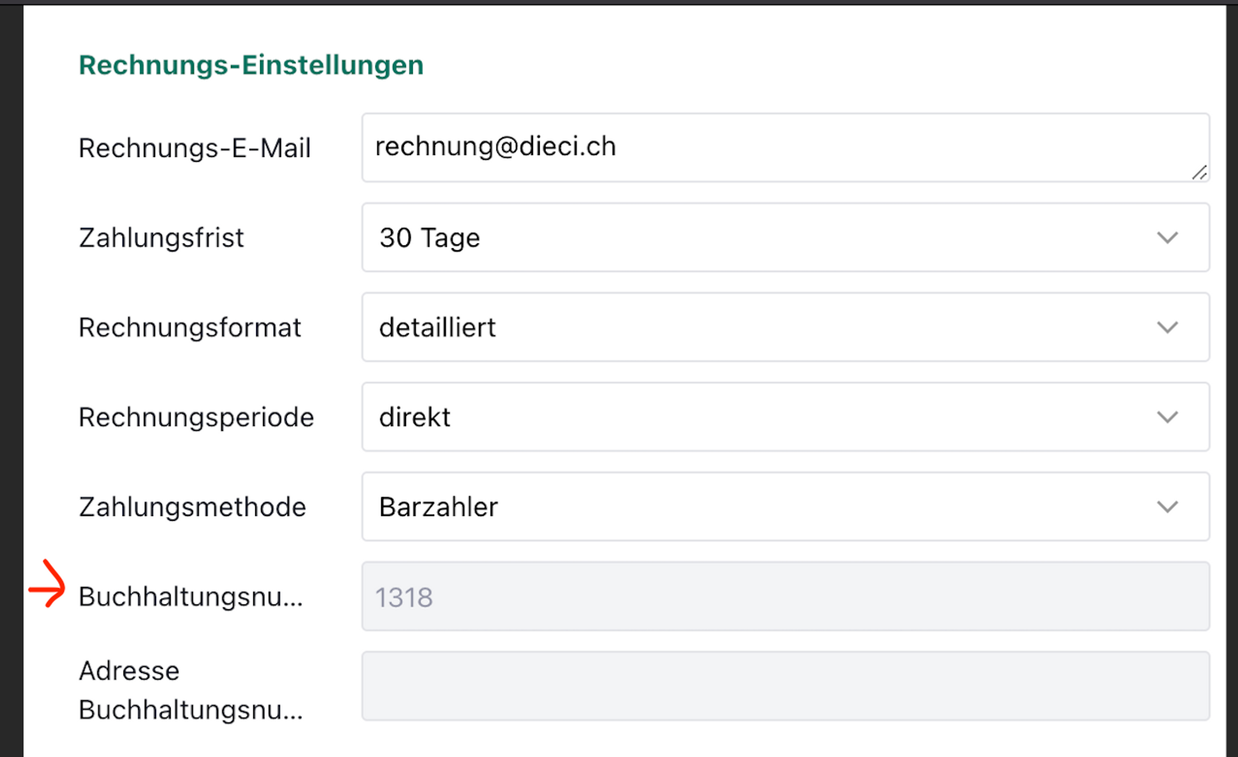The height and width of the screenshot is (757, 1238).
Task: Click the "Adresse Buchhaltungsnu..." label
Action: [191, 690]
